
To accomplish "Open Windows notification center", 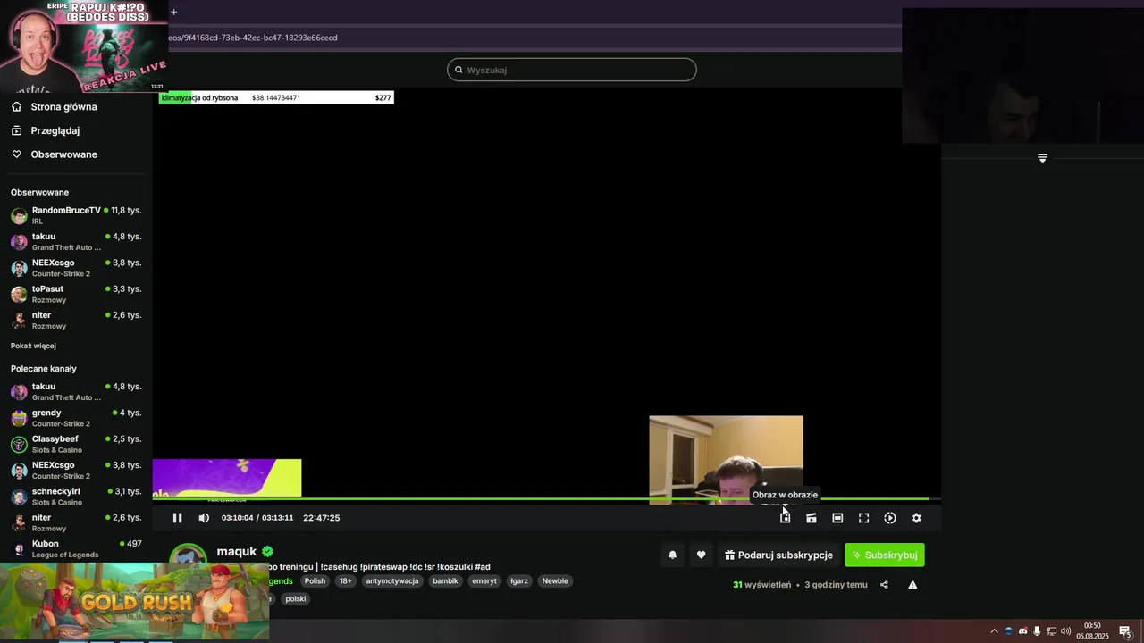I will (x=1125, y=631).
